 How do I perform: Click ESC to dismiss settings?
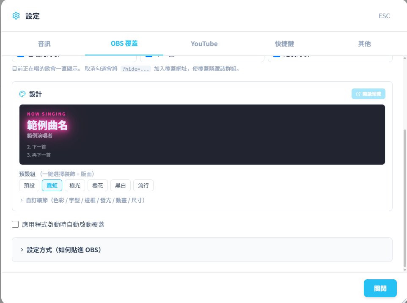coord(384,16)
